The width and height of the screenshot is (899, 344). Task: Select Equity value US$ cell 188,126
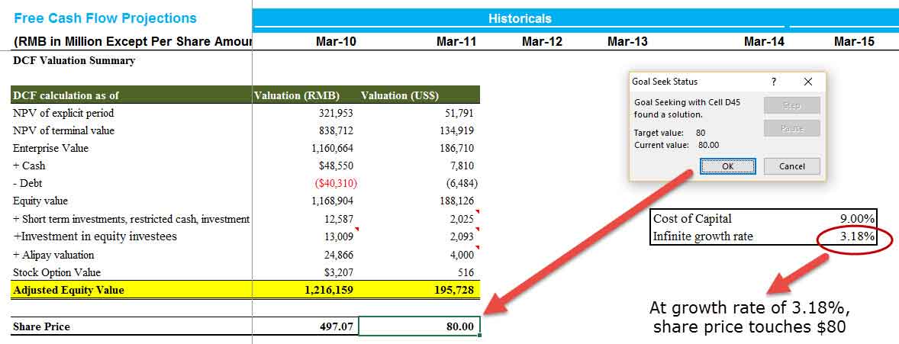point(456,201)
